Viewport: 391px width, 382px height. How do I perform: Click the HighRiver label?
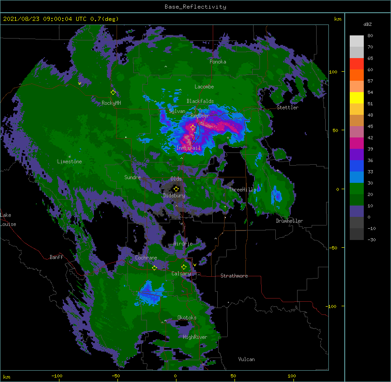point(195,337)
